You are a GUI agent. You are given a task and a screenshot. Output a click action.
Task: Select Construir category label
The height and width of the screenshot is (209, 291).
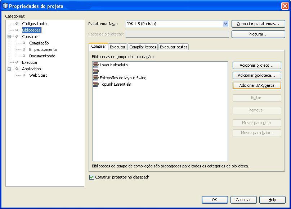[30, 37]
